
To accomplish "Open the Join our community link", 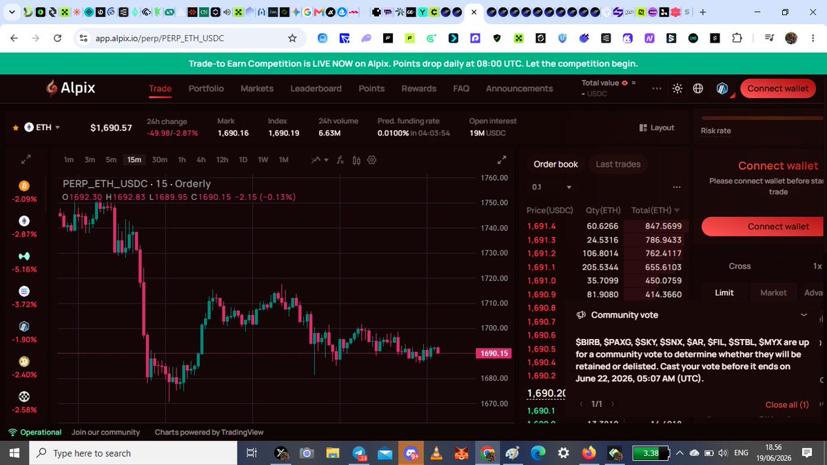I will pyautogui.click(x=105, y=432).
